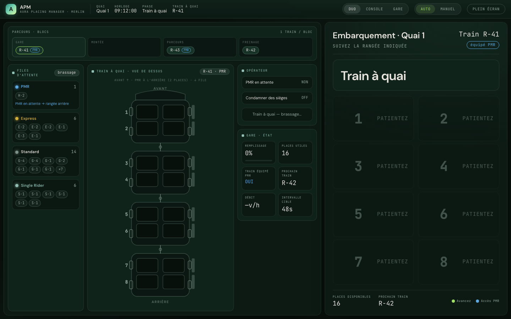The height and width of the screenshot is (319, 511).
Task: Click boarding row 7 PATIENTEZ tile
Action: tap(373, 262)
